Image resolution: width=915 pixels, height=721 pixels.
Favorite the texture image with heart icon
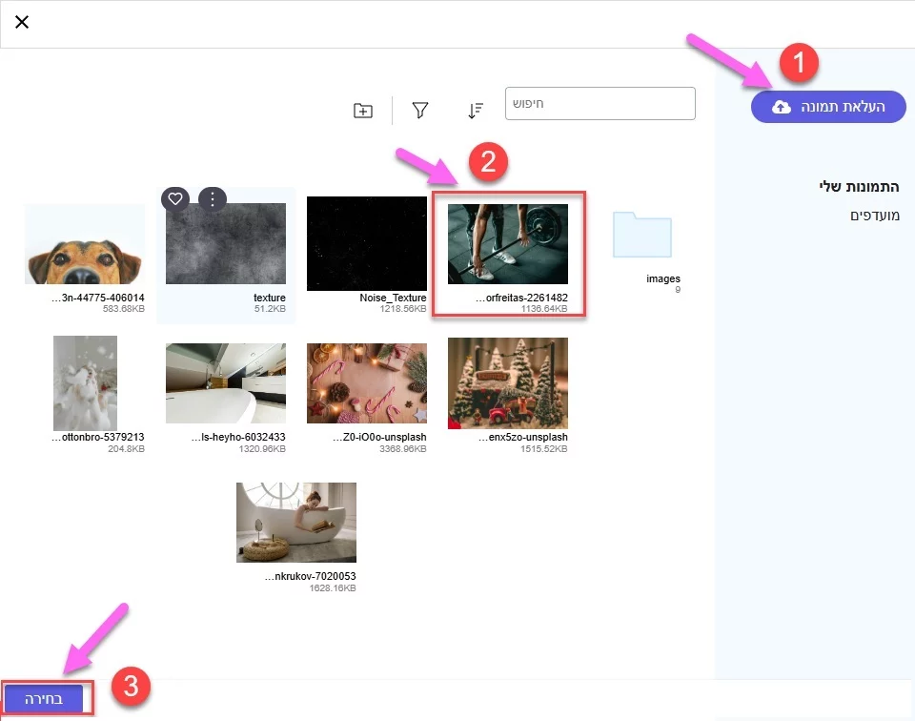pos(174,198)
